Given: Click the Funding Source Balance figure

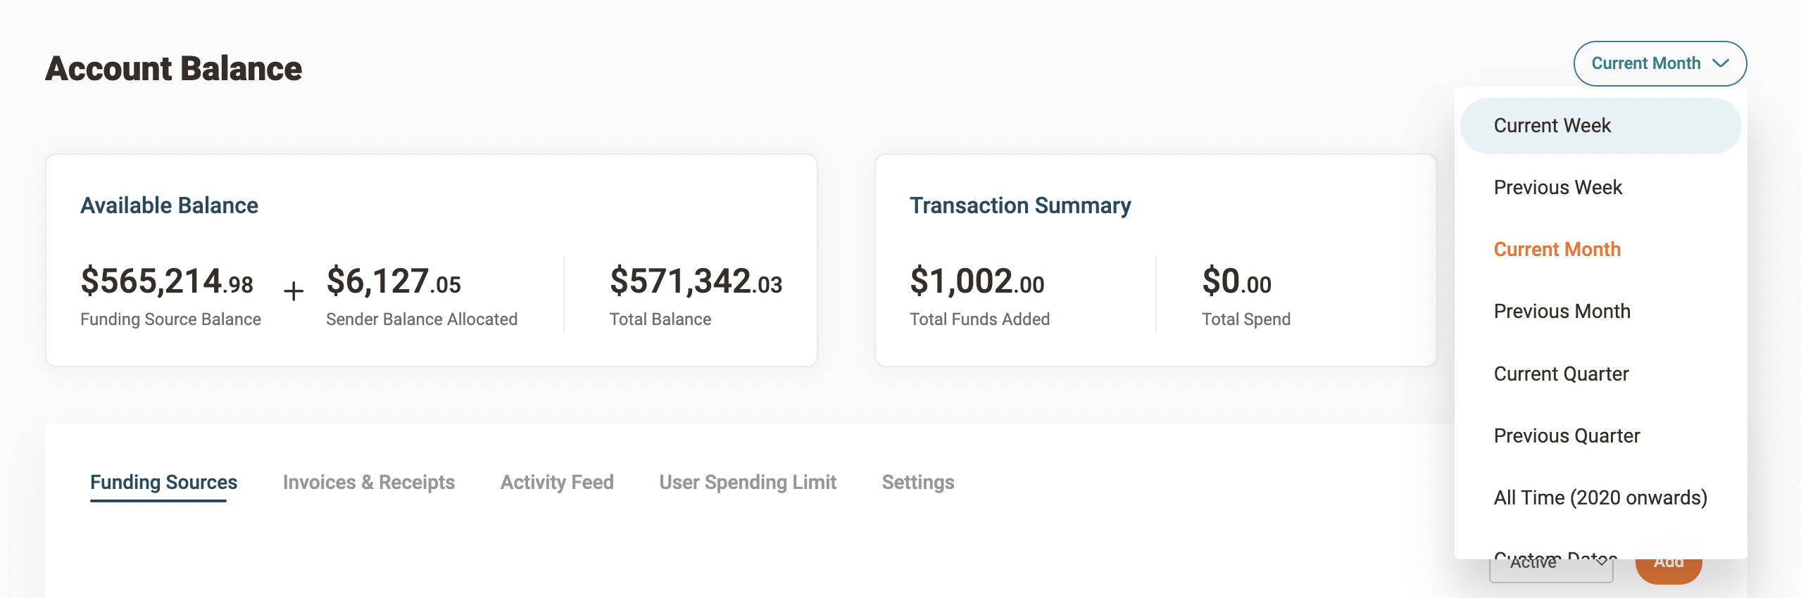Looking at the screenshot, I should pos(166,281).
